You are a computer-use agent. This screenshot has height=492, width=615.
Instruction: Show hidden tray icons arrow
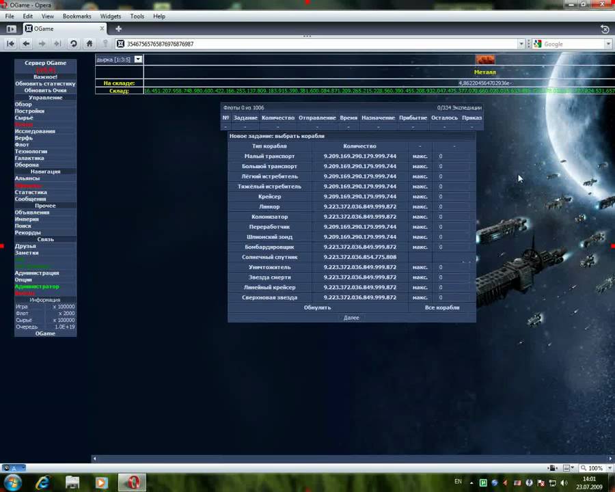pos(471,482)
